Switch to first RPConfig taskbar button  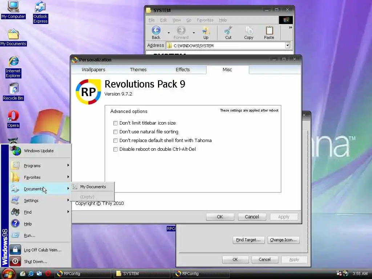[82, 274]
